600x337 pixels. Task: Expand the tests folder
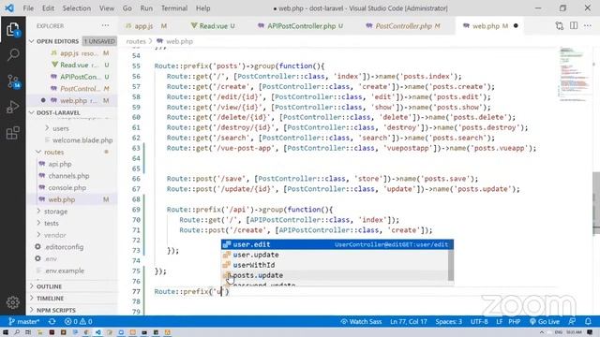(52, 223)
